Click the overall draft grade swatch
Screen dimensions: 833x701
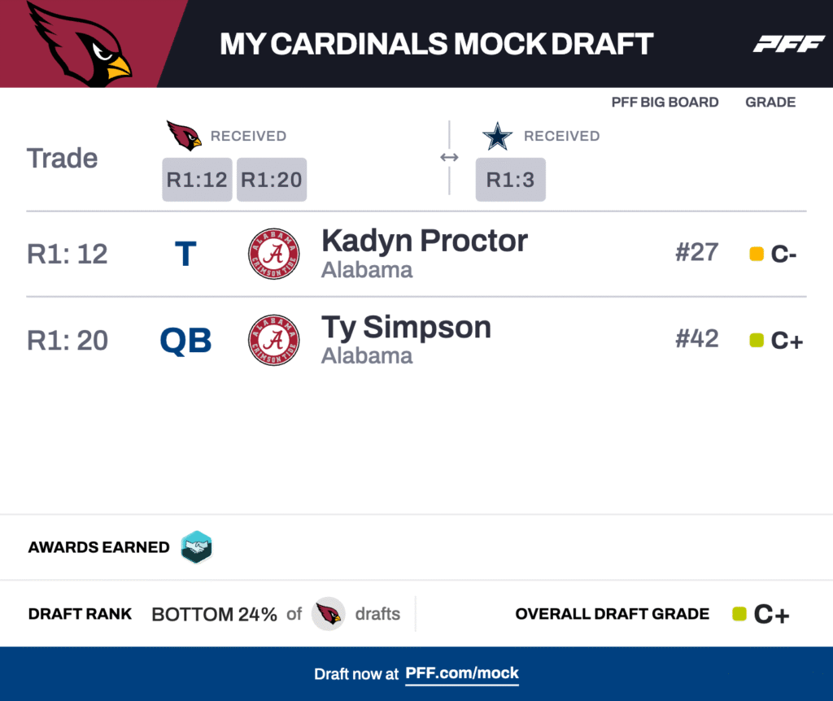739,614
